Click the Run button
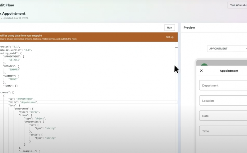Viewport: 247px width, 153px height. pos(169,28)
